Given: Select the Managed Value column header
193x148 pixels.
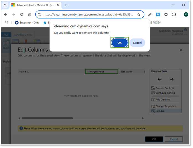Looking at the screenshot, I should (x=101, y=72).
